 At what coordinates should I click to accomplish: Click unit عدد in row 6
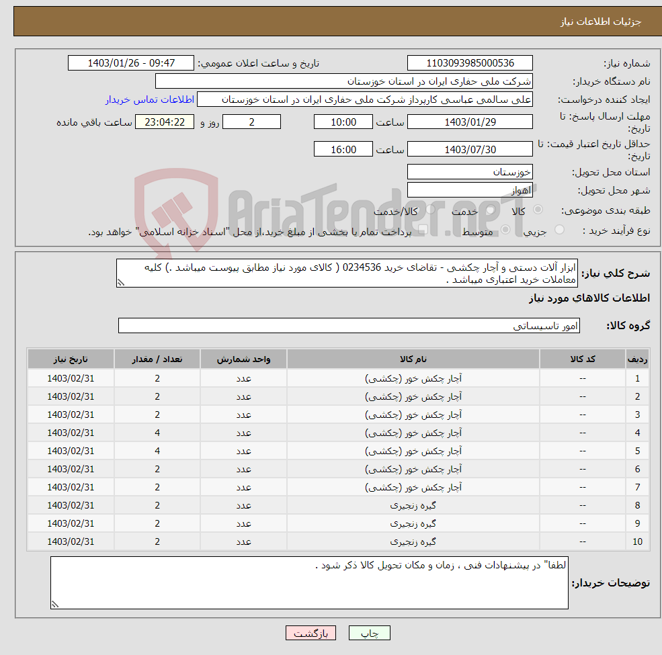pyautogui.click(x=243, y=470)
